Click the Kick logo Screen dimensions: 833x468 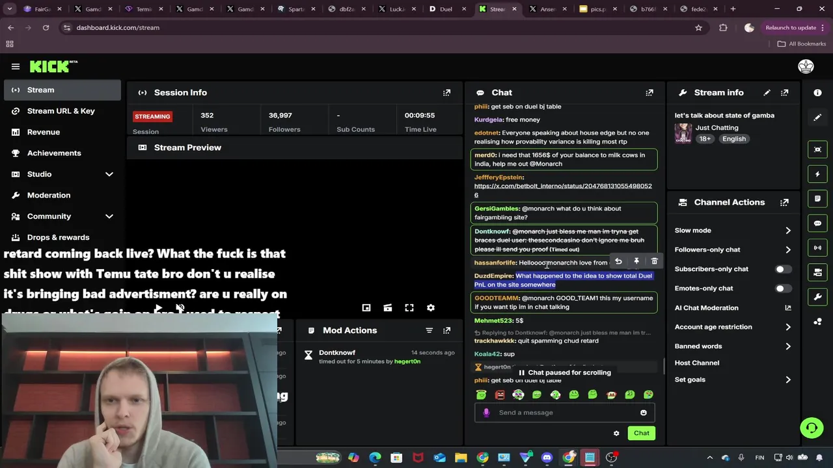click(53, 66)
